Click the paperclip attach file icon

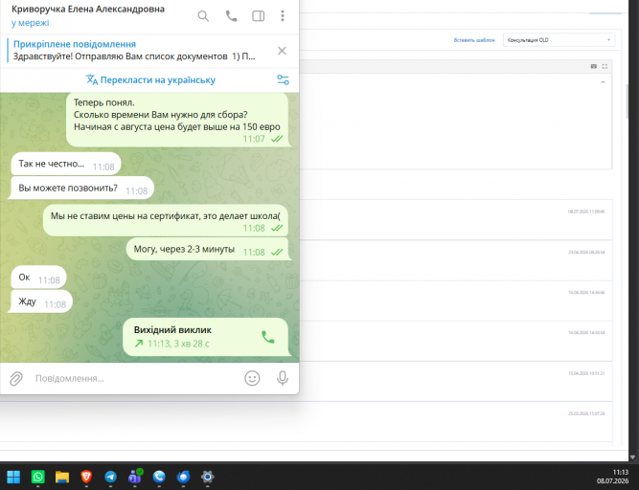(x=16, y=378)
